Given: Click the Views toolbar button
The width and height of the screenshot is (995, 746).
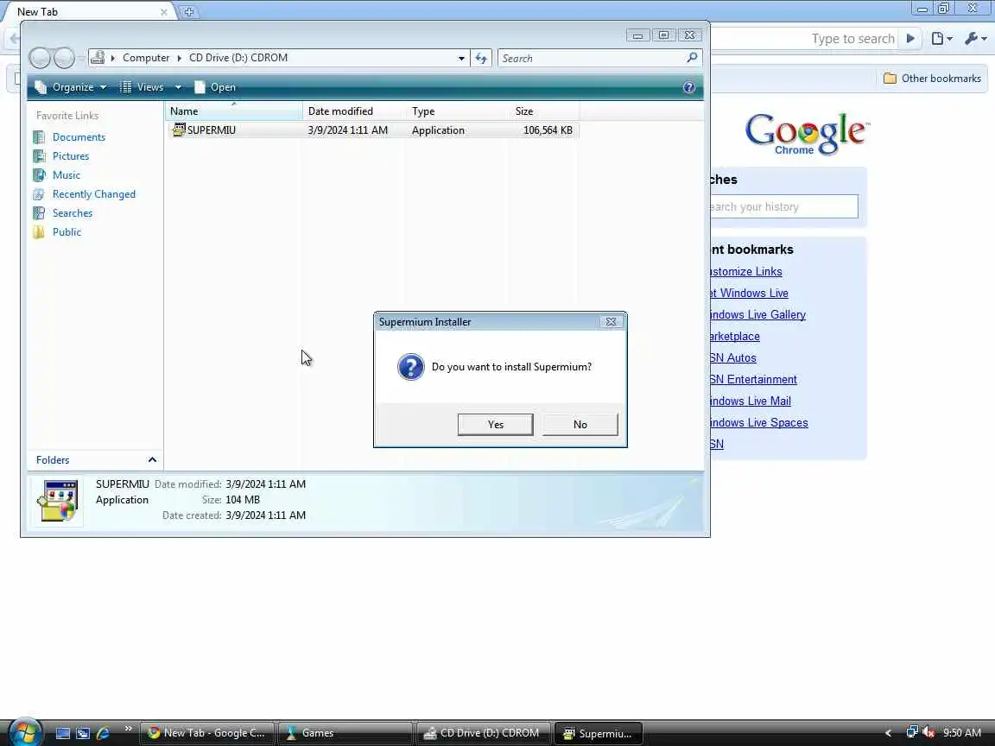Looking at the screenshot, I should click(x=143, y=87).
